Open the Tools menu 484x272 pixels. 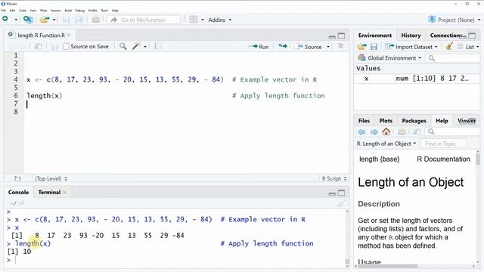click(x=104, y=11)
